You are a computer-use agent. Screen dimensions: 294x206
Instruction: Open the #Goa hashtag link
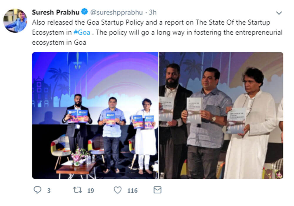[x=82, y=32]
